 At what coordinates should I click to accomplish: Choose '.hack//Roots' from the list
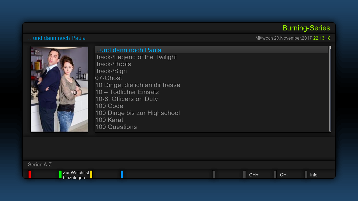(113, 64)
